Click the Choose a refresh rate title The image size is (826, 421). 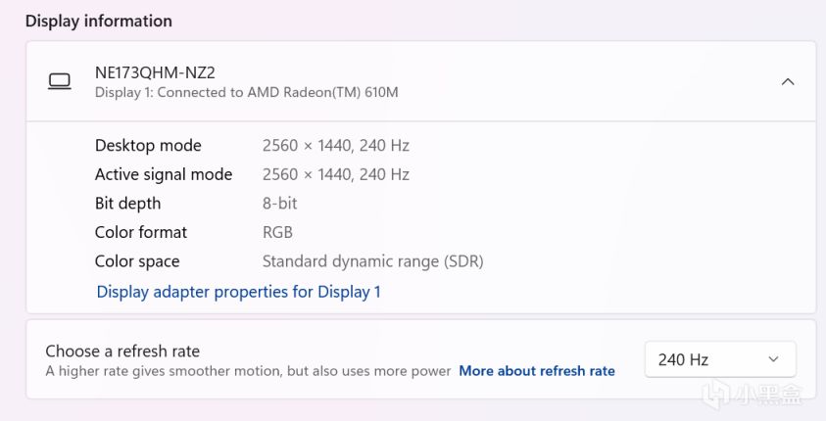(122, 351)
